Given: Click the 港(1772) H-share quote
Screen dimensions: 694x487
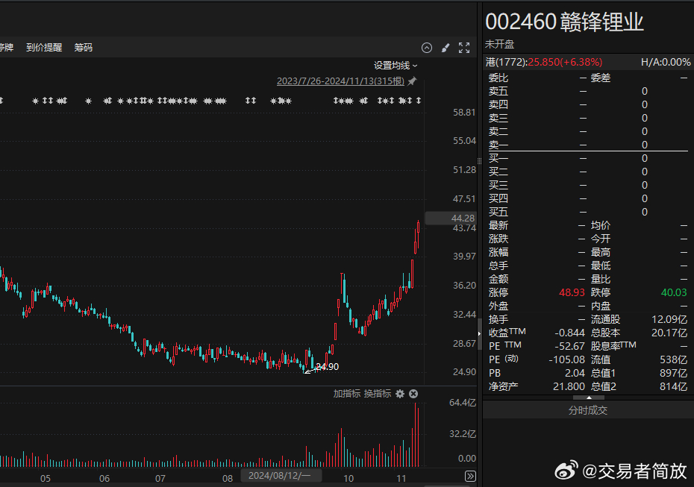Looking at the screenshot, I should (x=543, y=62).
